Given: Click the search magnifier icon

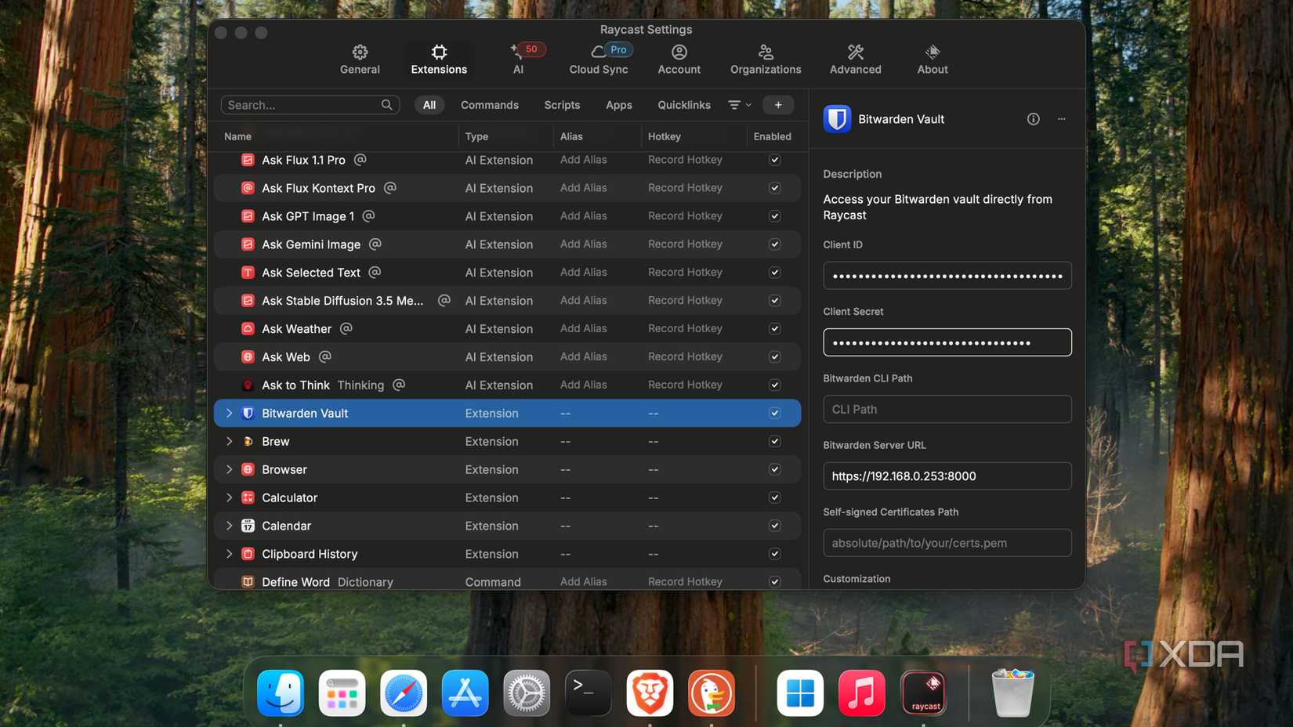Looking at the screenshot, I should 386,105.
